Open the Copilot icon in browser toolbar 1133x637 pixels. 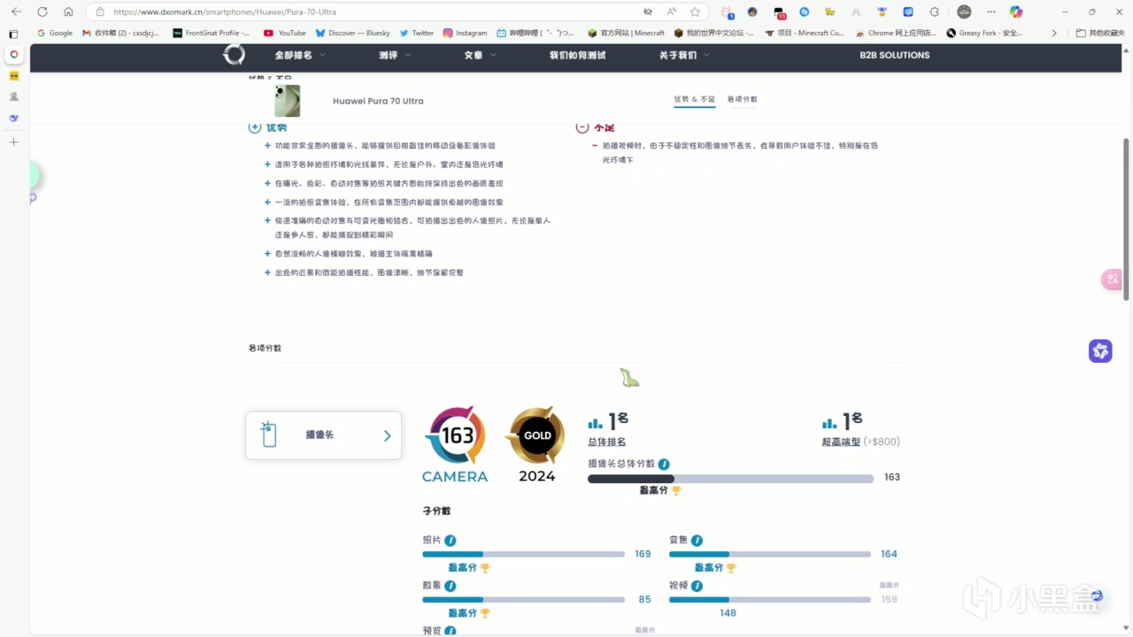coord(1015,12)
